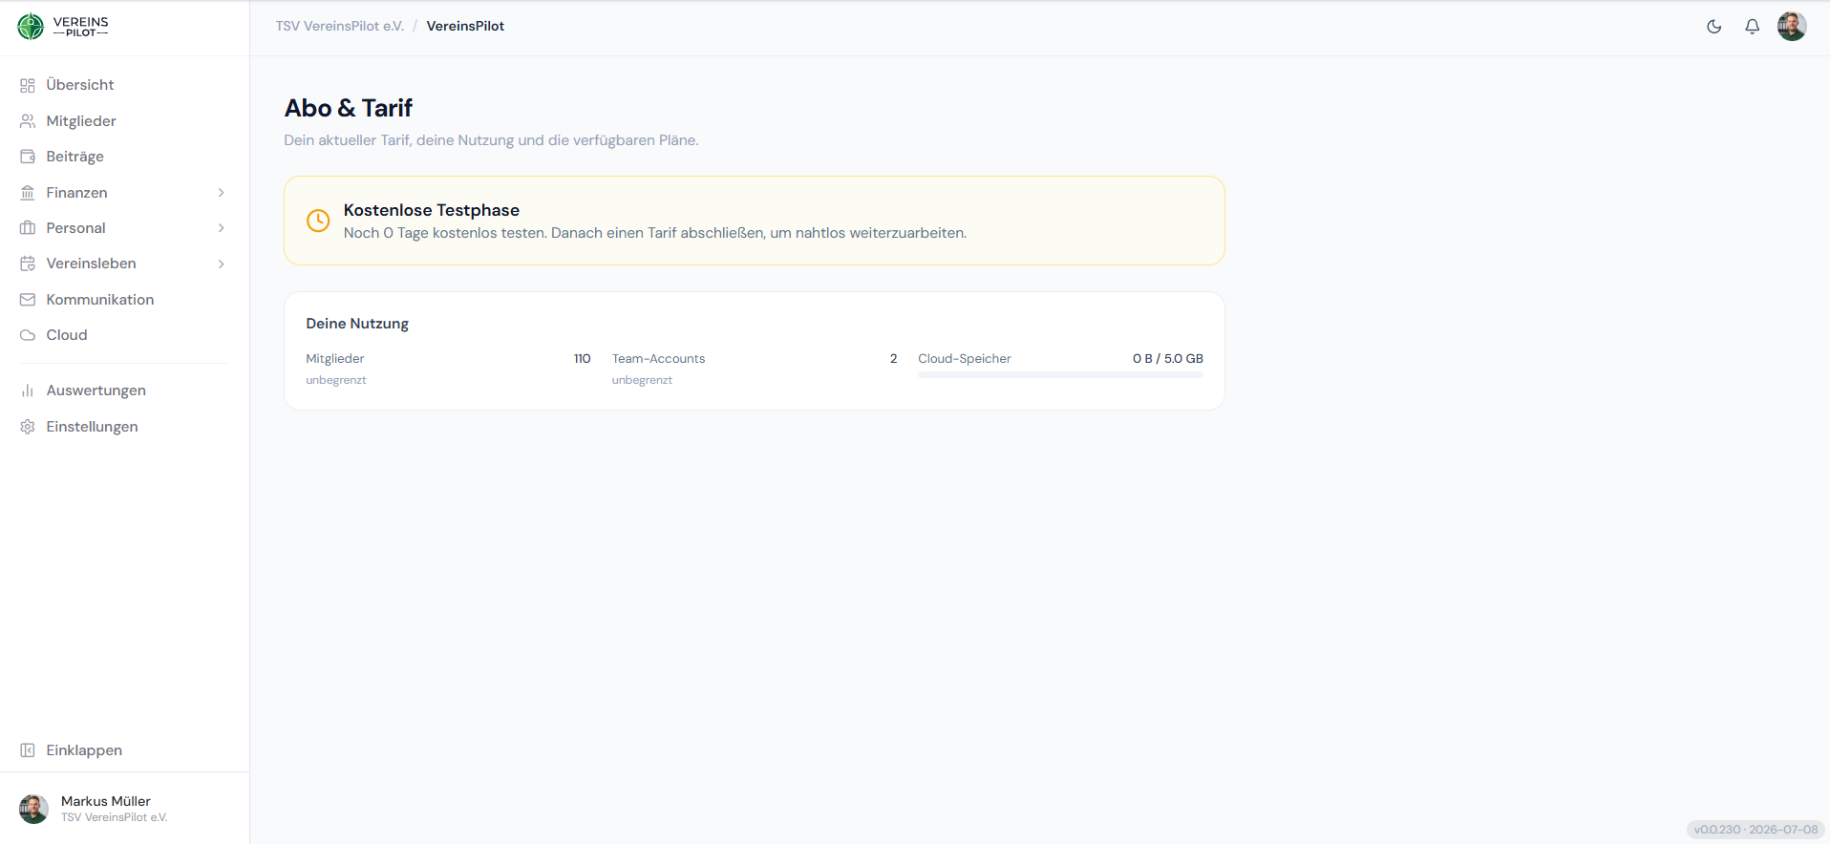
Task: Click the Cloud icon in sidebar
Action: pos(28,335)
